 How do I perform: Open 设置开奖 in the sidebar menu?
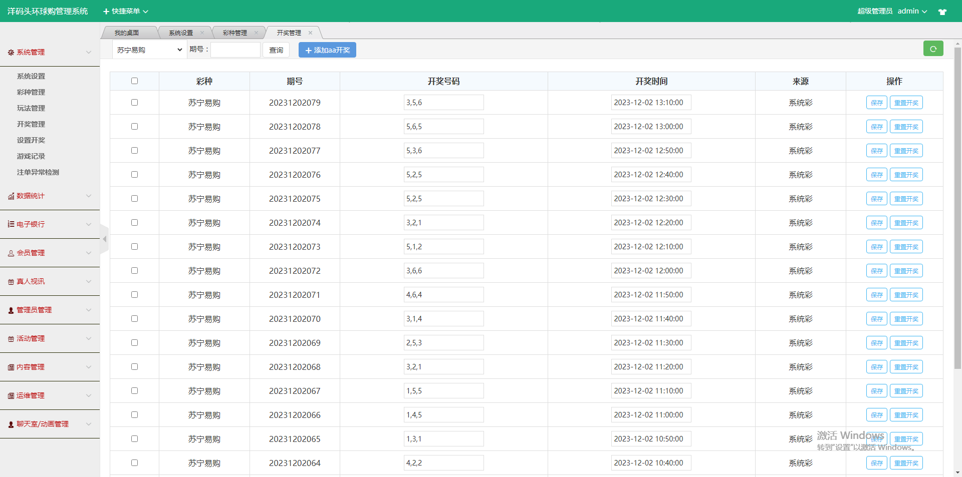click(31, 140)
